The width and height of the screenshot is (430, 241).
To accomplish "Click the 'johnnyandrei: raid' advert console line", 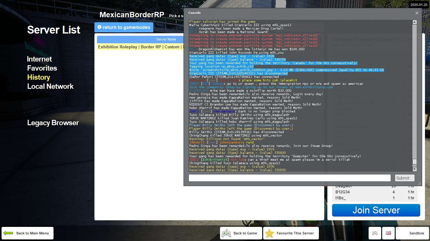I will [221, 142].
